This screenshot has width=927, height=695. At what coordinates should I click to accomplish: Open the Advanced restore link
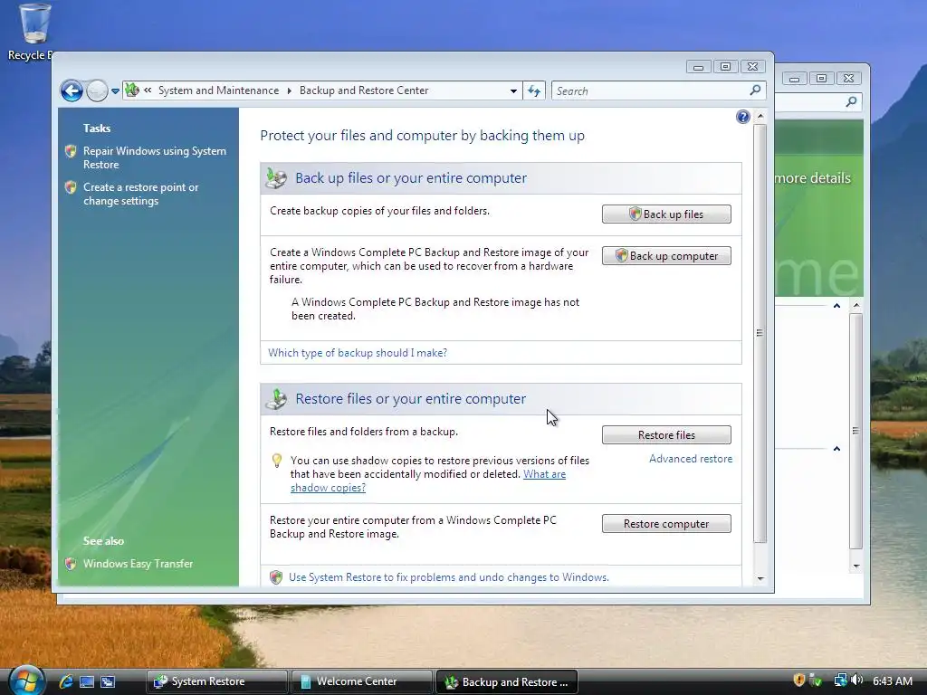[x=691, y=459]
